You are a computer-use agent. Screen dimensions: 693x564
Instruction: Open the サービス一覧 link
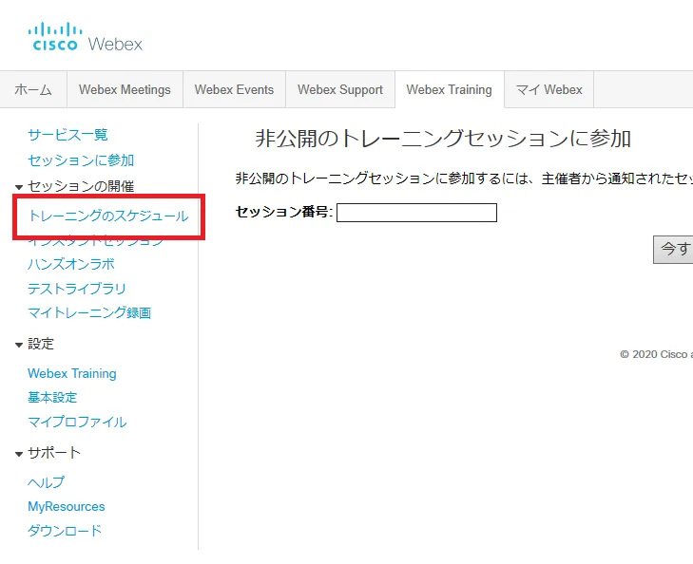67,135
